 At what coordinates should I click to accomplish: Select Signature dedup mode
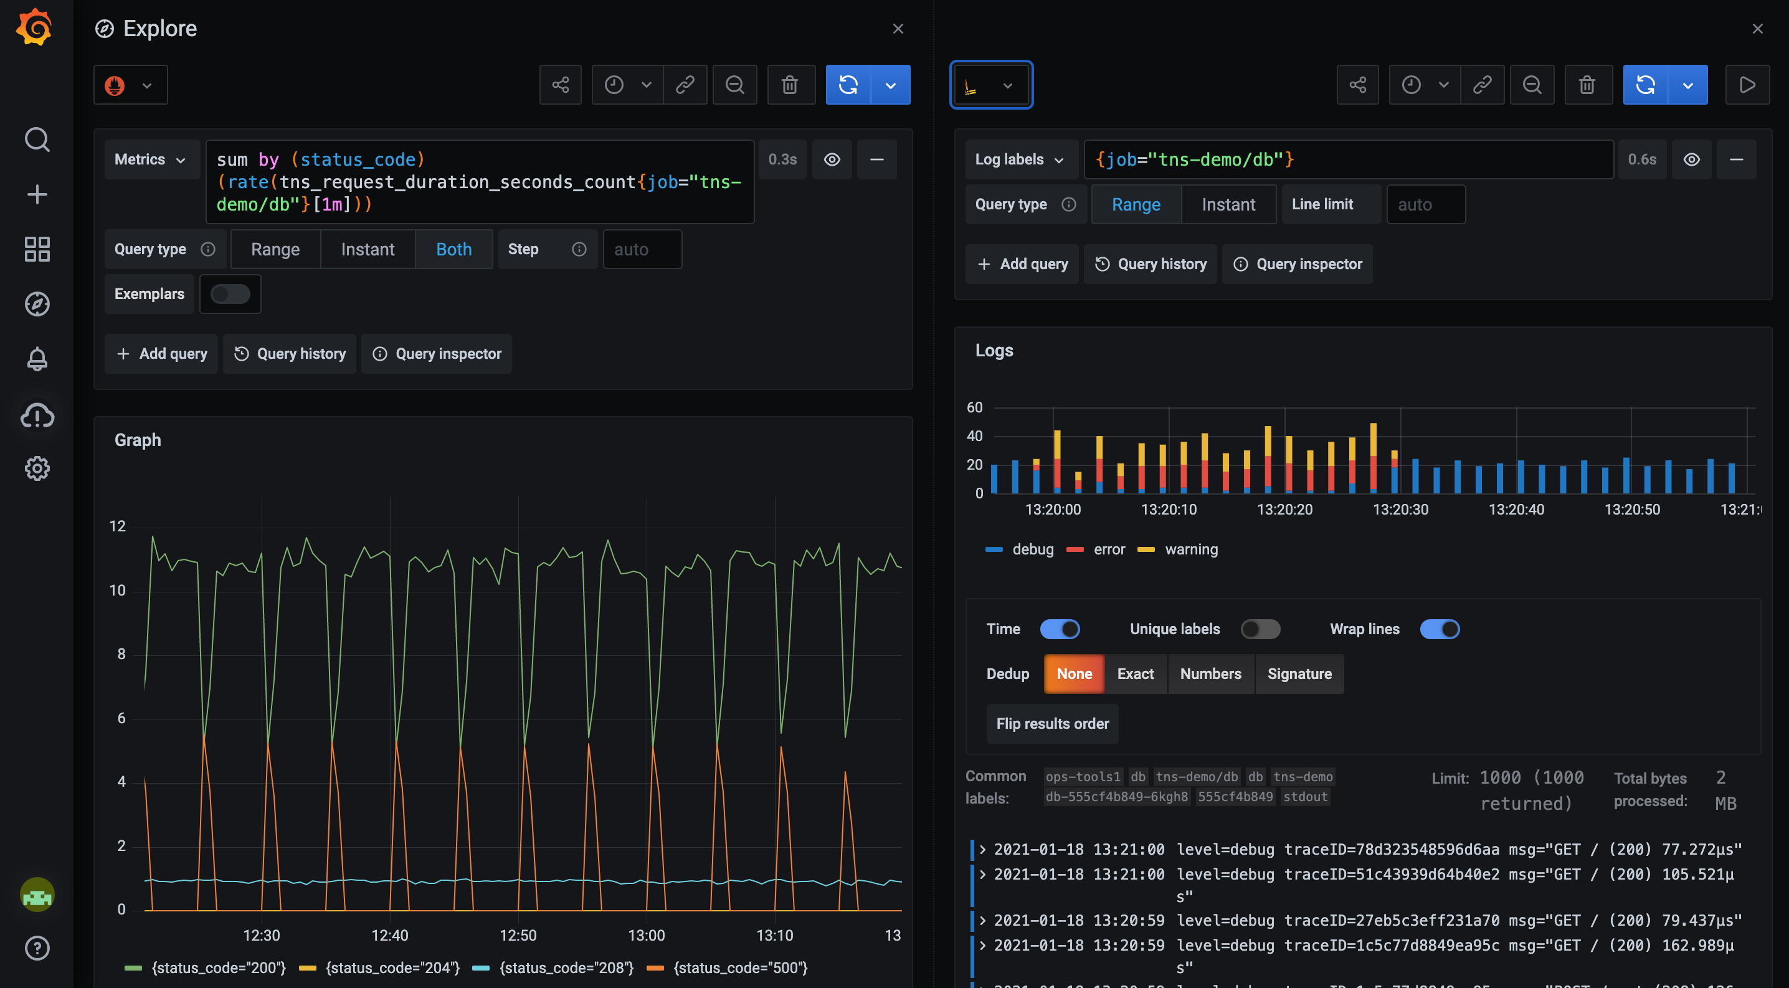[1299, 673]
